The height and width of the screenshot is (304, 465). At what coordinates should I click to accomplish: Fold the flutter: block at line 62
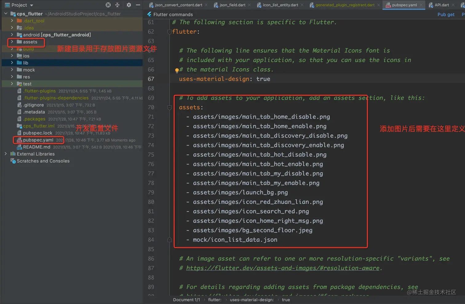[x=169, y=32]
